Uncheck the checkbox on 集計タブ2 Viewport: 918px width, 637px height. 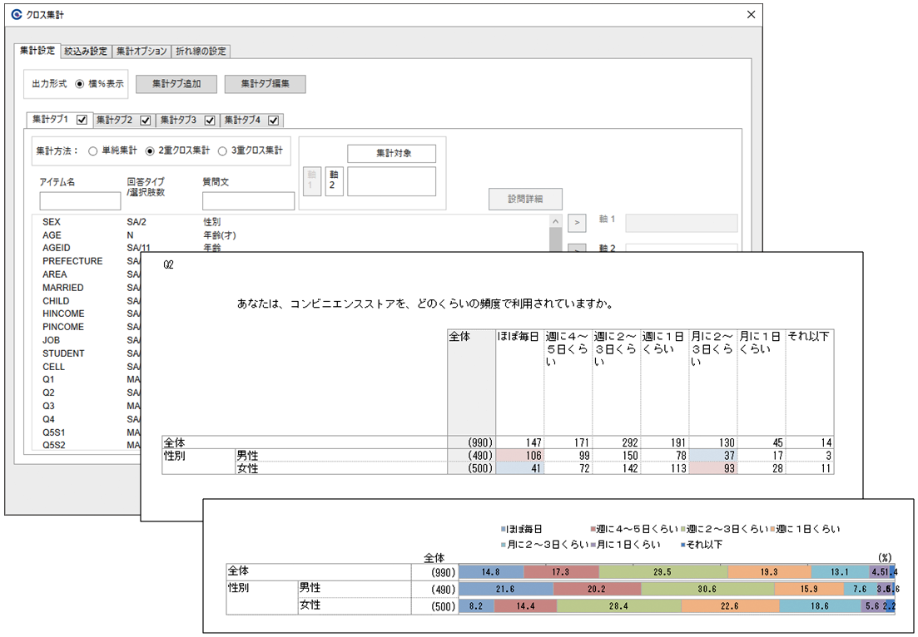point(146,121)
